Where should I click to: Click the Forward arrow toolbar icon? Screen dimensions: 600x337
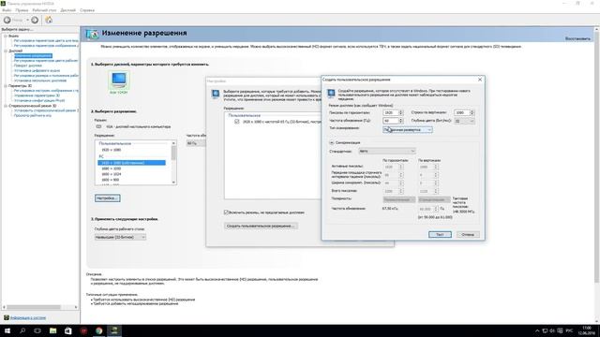[x=35, y=20]
